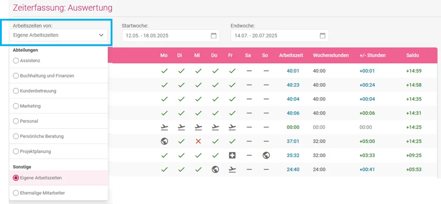Choose Ehemalige Mitarbeiter radio option
The width and height of the screenshot is (441, 204).
coord(16,193)
